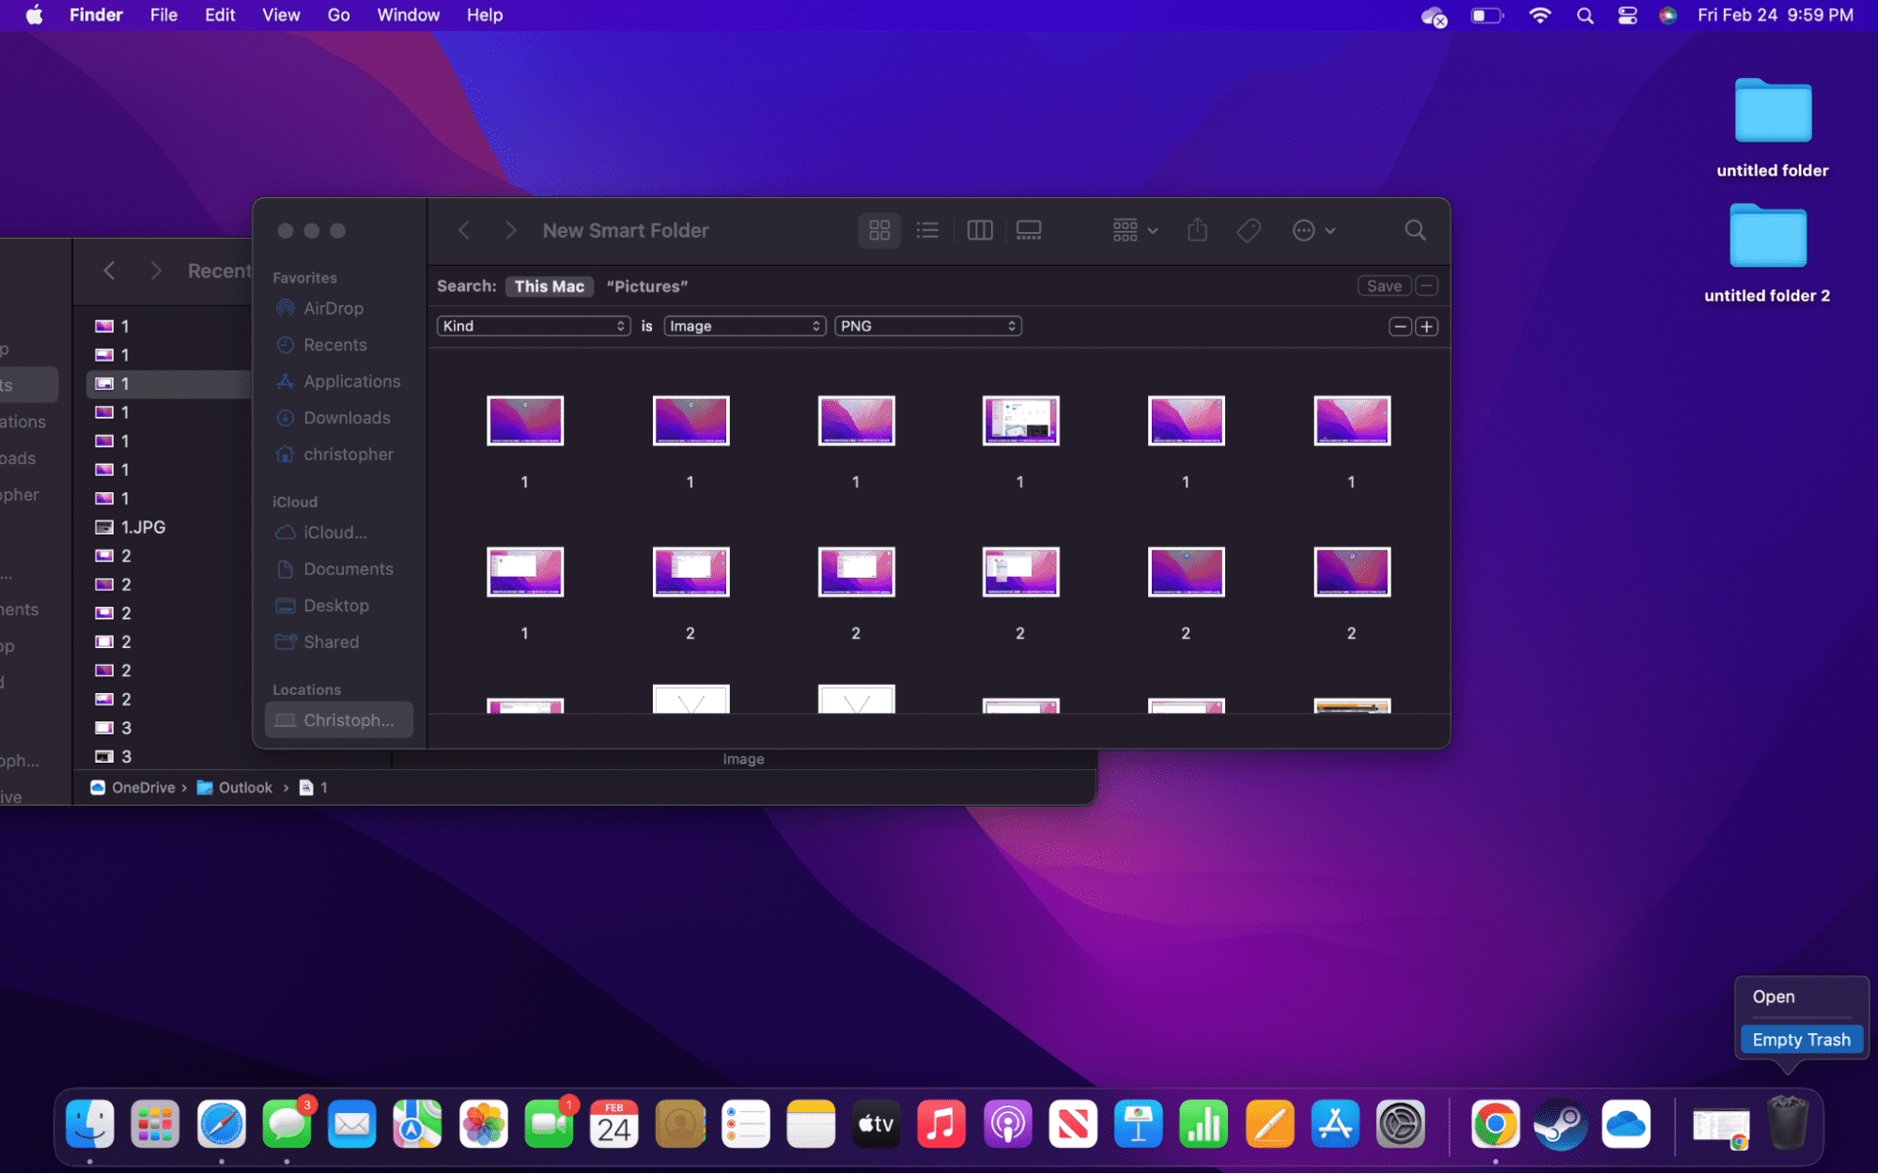Go back in New Smart Folder window
This screenshot has width=1878, height=1174.
coord(464,230)
